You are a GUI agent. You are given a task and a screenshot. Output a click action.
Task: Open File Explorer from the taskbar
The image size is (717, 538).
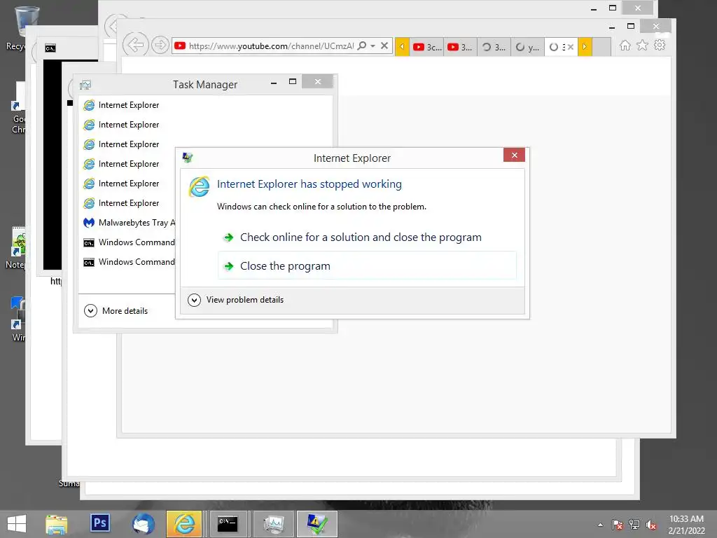(57, 524)
